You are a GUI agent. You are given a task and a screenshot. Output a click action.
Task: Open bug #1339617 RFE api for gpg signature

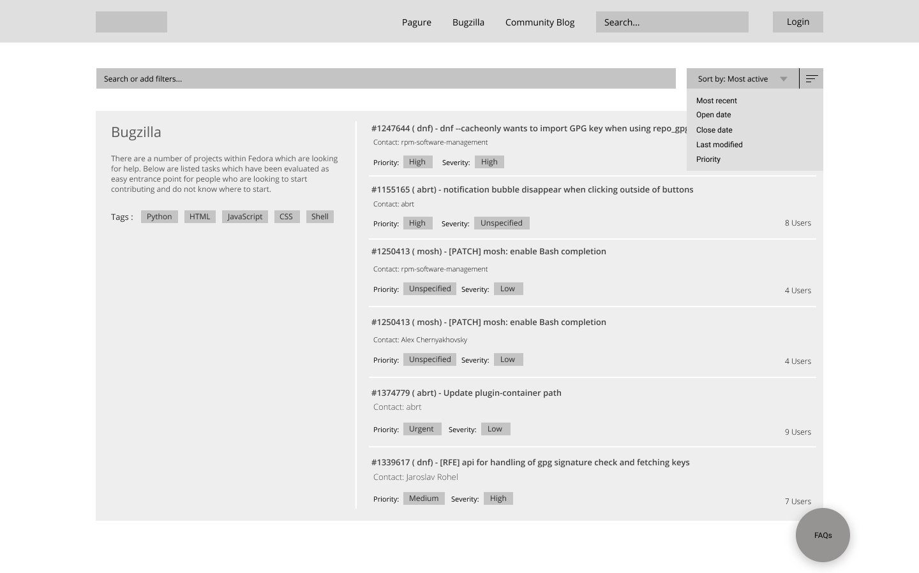(x=530, y=462)
